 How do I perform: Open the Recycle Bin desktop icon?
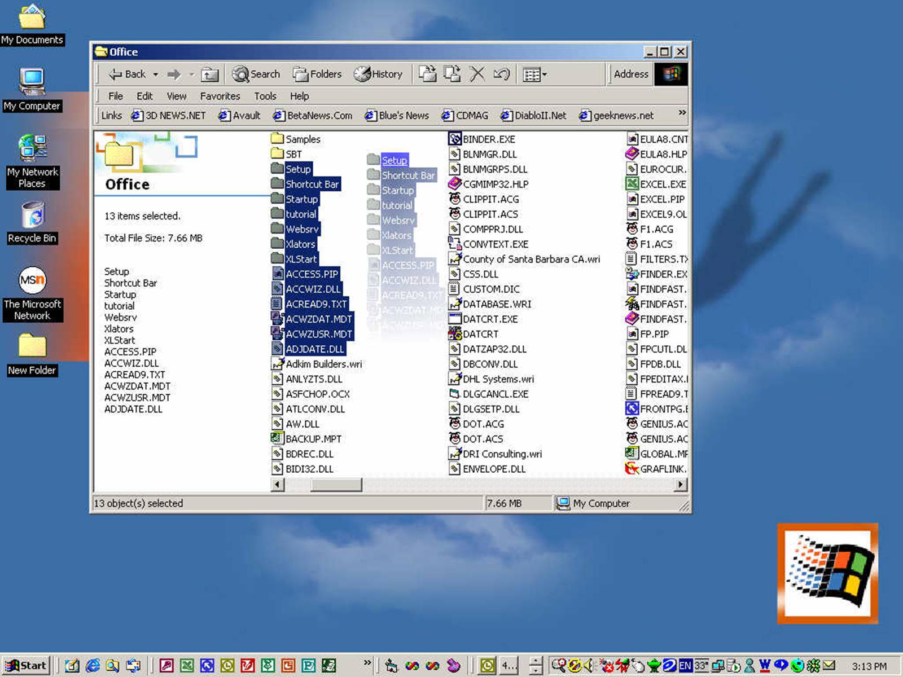(32, 223)
